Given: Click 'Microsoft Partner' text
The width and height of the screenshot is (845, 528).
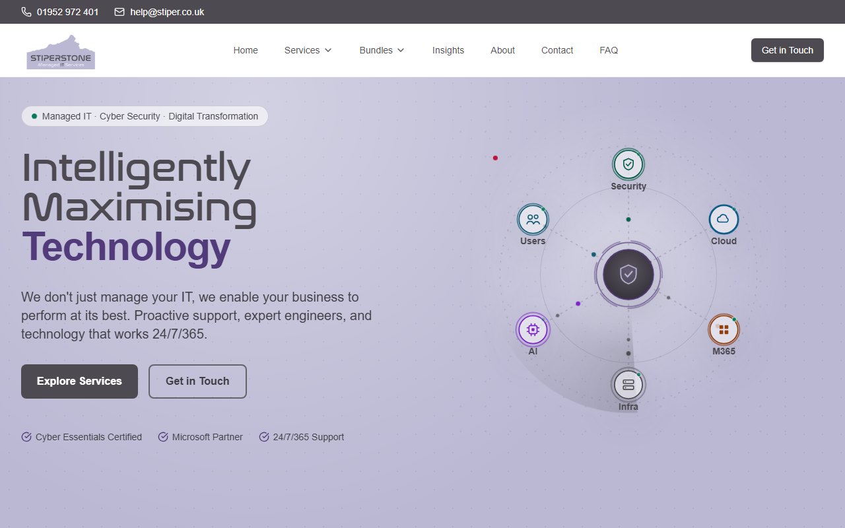Looking at the screenshot, I should (x=207, y=437).
